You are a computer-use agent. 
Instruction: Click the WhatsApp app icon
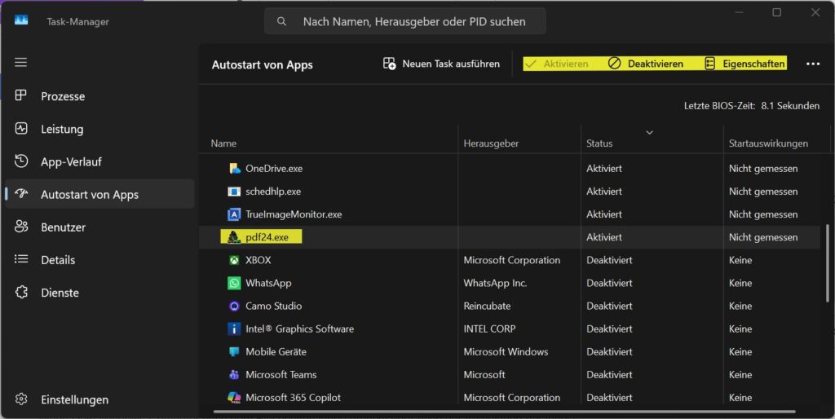pos(234,283)
